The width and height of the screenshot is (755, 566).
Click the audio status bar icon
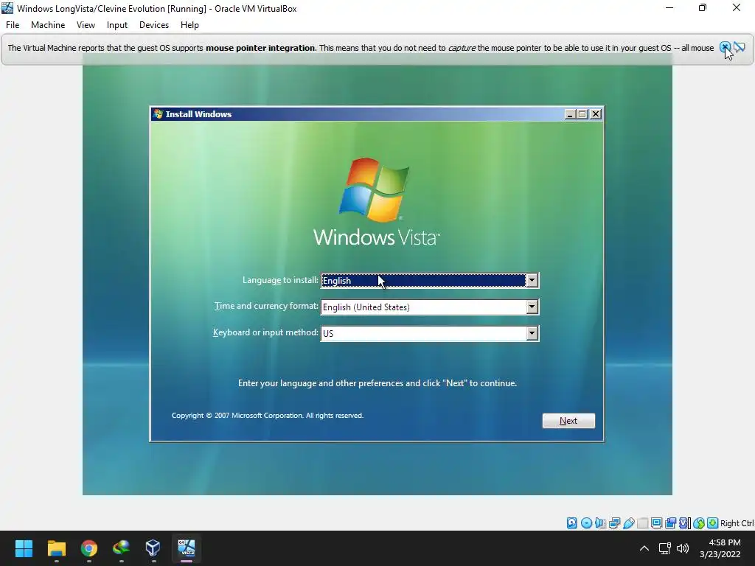[x=600, y=523]
